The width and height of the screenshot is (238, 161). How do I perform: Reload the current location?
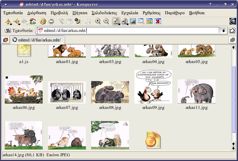click(x=43, y=21)
